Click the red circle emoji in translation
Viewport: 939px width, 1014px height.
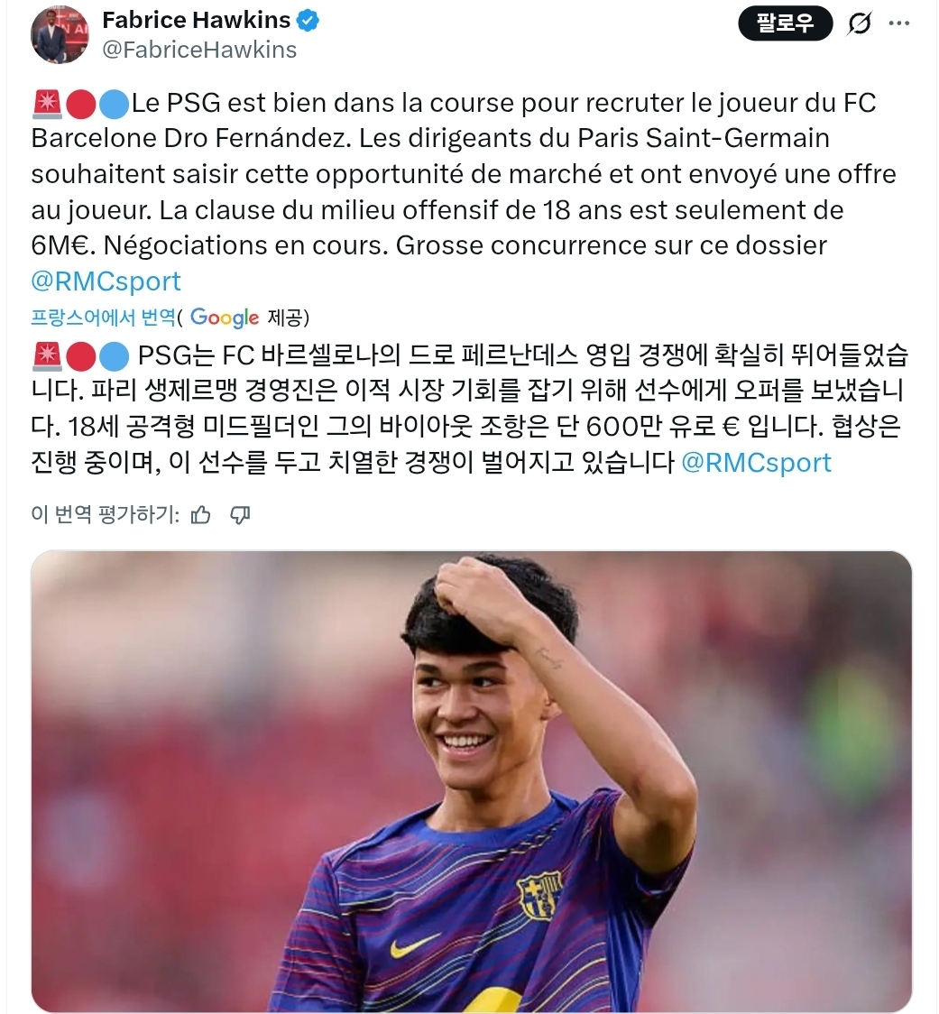(x=81, y=356)
